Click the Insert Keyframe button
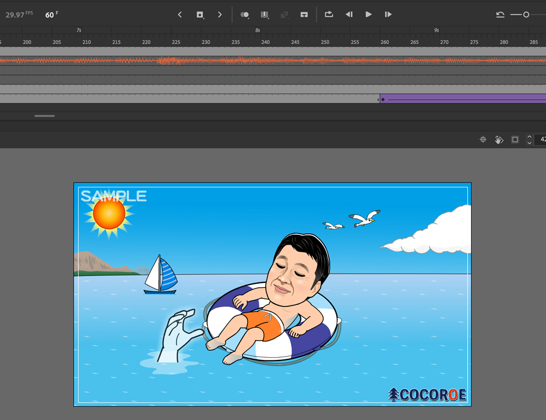This screenshot has height=420, width=546. pos(200,15)
